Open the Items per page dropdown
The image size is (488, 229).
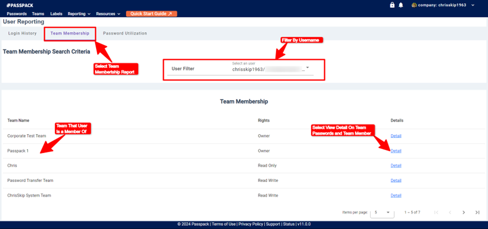pos(382,212)
